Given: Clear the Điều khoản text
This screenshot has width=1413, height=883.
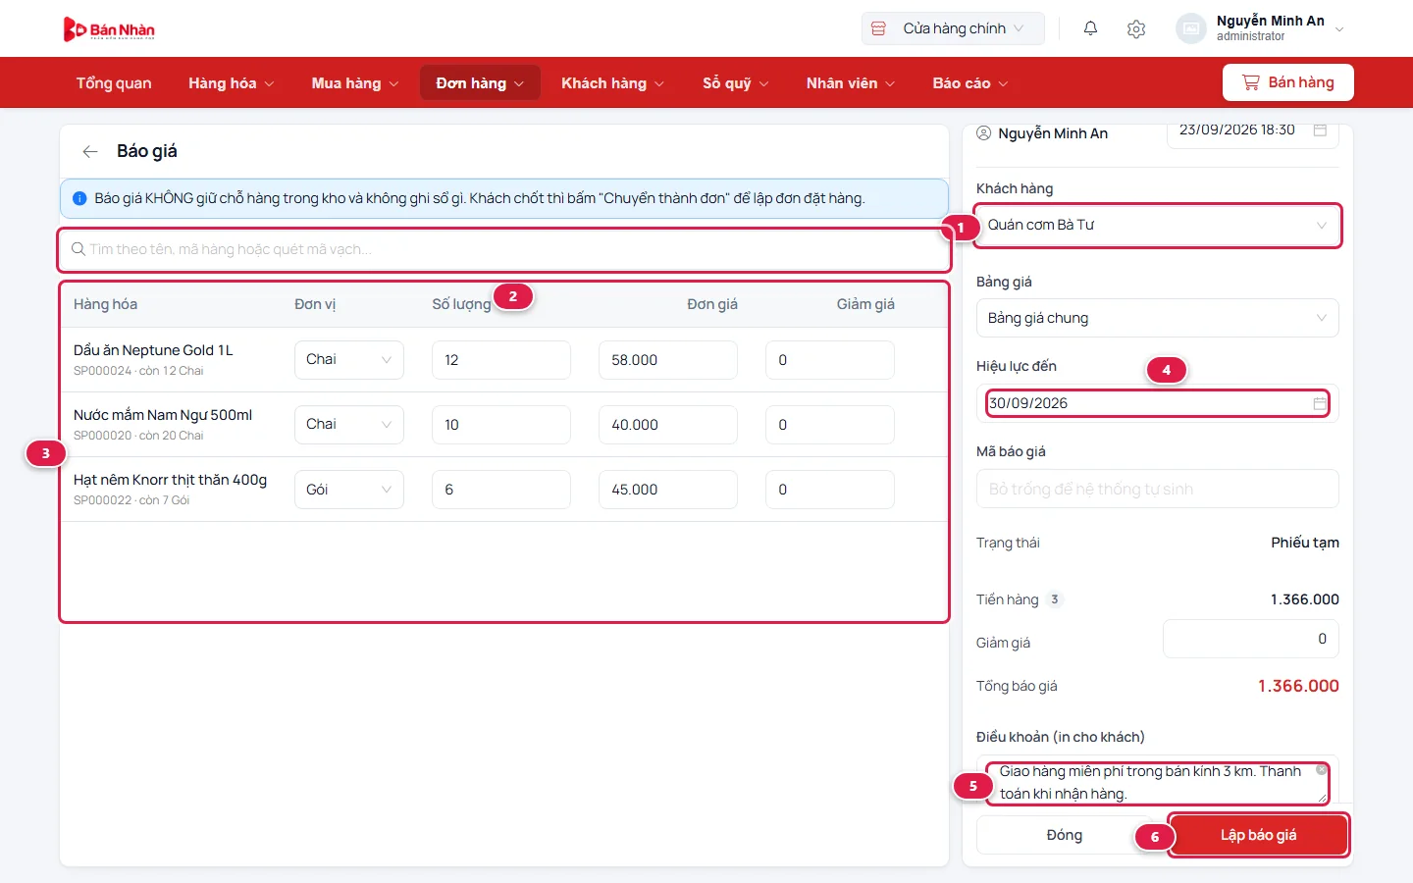Looking at the screenshot, I should [x=1322, y=770].
